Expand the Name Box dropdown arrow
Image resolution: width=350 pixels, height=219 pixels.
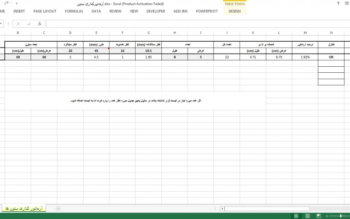click(1, 24)
